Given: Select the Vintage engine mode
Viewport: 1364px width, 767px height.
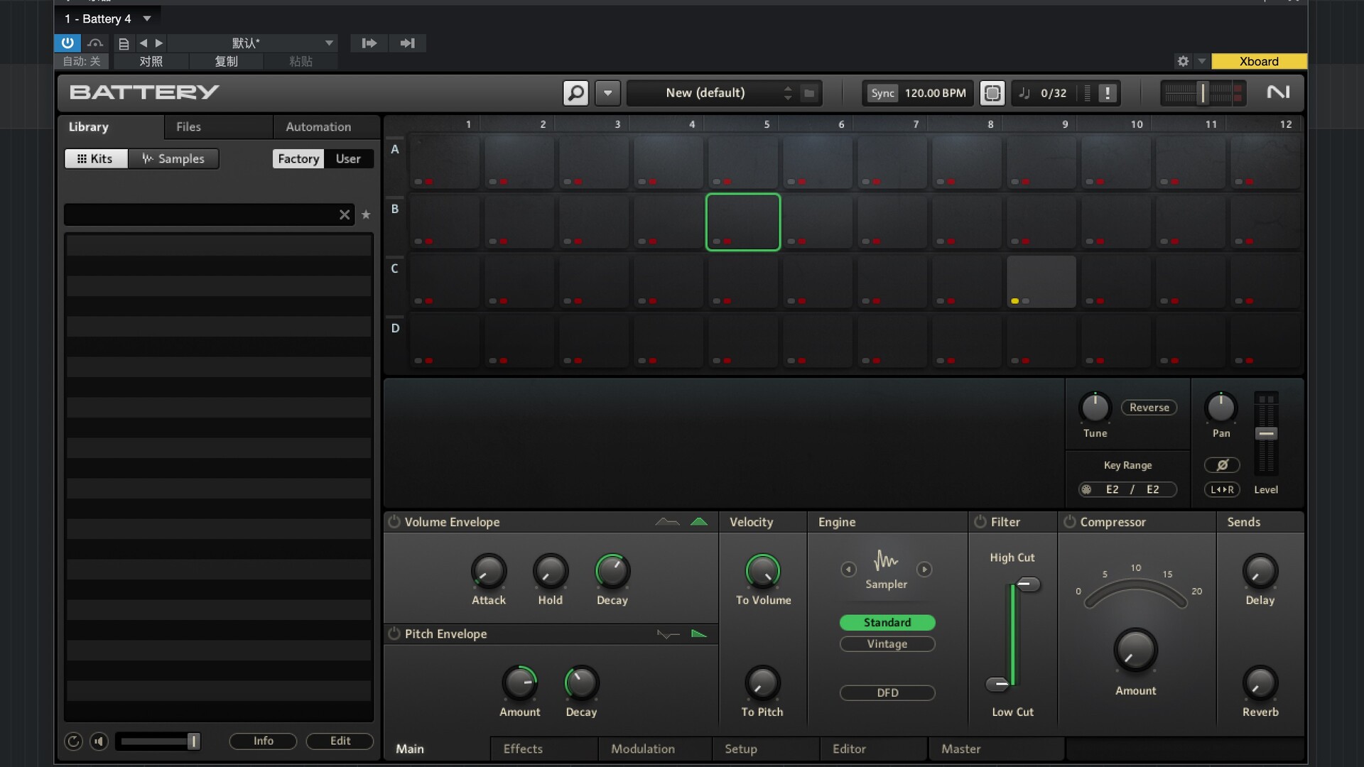Looking at the screenshot, I should 887,643.
